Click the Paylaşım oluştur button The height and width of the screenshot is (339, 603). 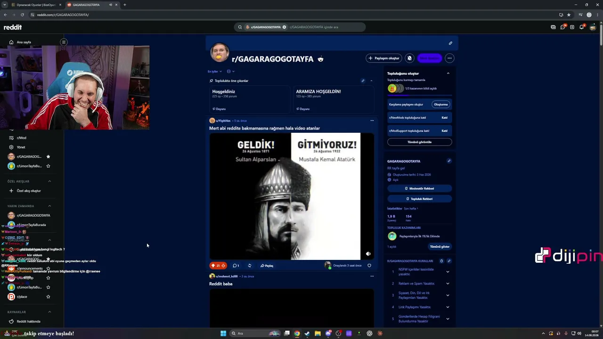pyautogui.click(x=384, y=58)
